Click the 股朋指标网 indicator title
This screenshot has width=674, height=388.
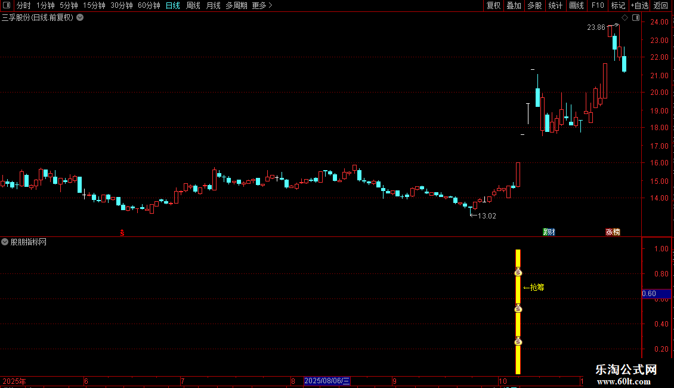pos(29,242)
